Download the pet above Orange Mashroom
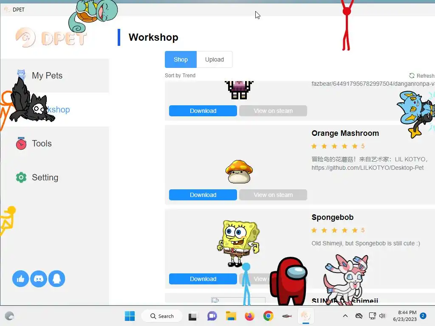 point(203,111)
